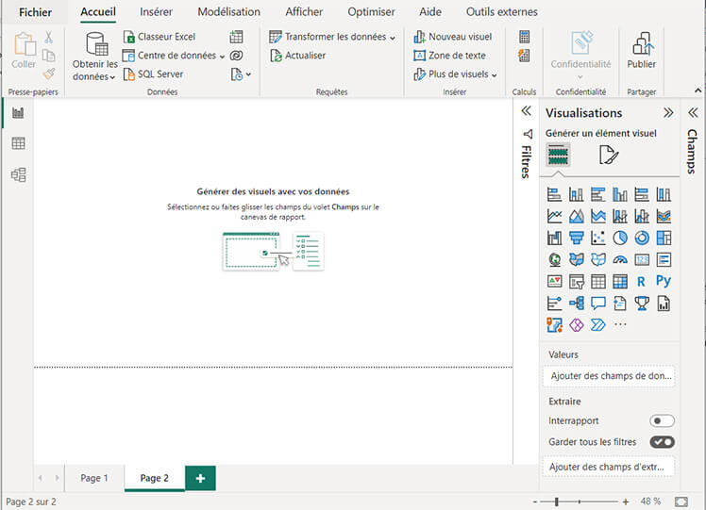This screenshot has height=510, width=706.
Task: Get more visuals via ellipsis
Action: pyautogui.click(x=620, y=324)
